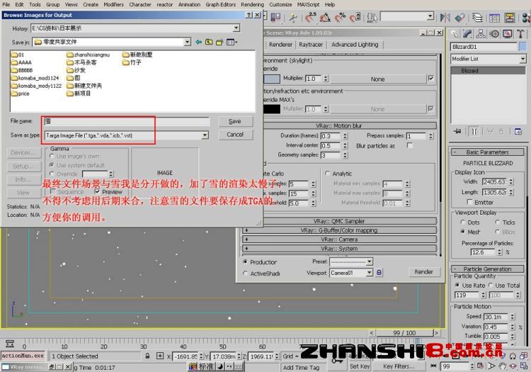Open view menu icon in dialog
Viewport: 531px width, 372px height.
(x=232, y=42)
